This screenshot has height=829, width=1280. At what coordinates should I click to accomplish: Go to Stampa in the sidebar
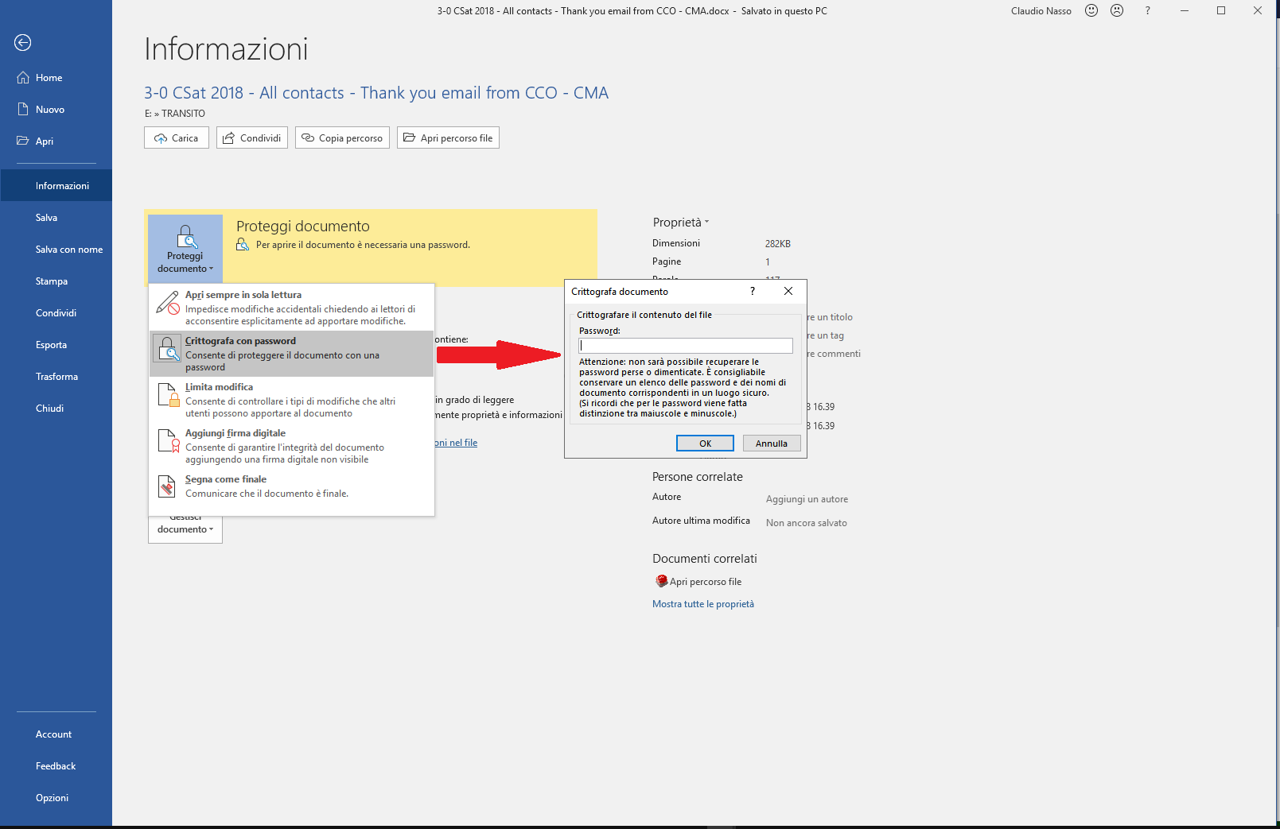point(56,281)
